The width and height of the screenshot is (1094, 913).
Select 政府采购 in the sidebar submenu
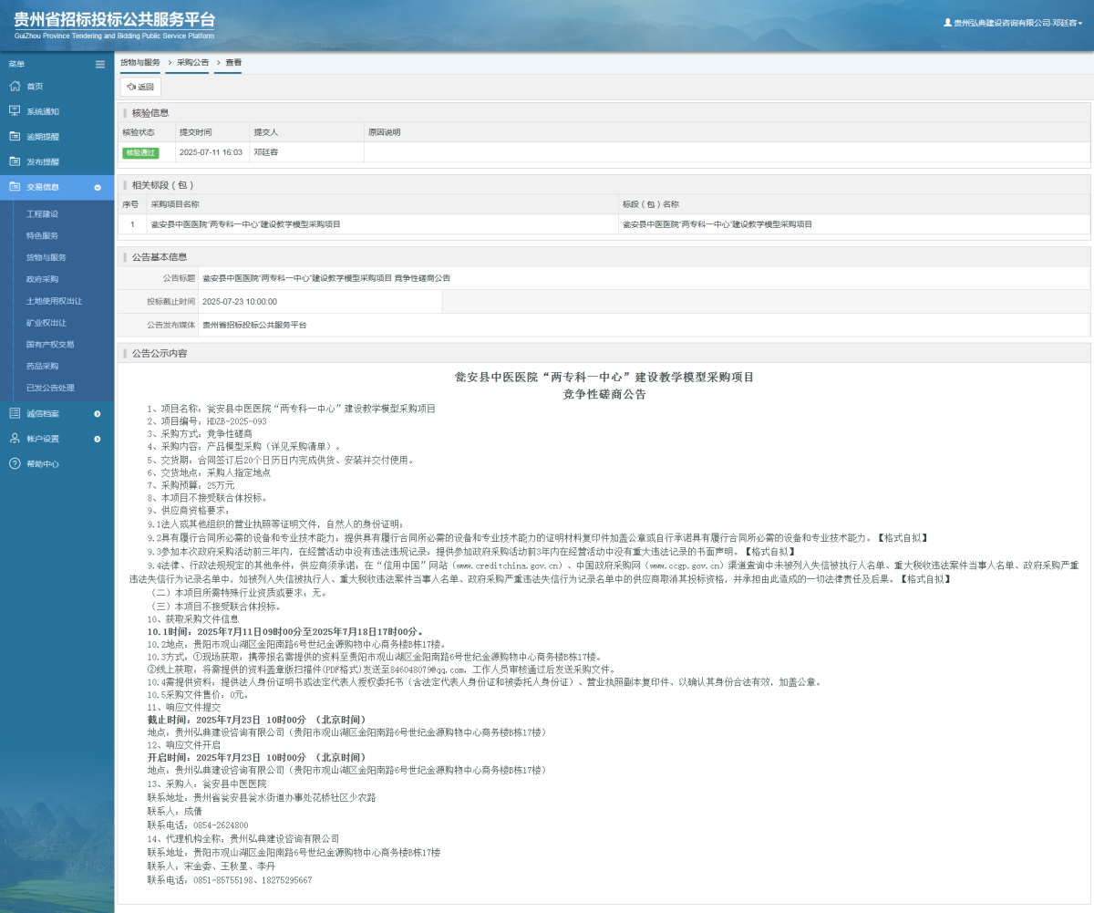[x=42, y=279]
